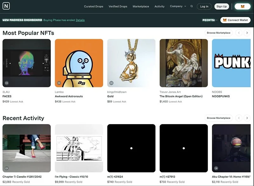Click video icon on Awkward Astronauts thumbnail

[x=59, y=83]
